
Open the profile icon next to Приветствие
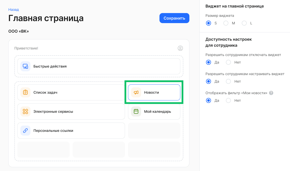[x=180, y=48]
